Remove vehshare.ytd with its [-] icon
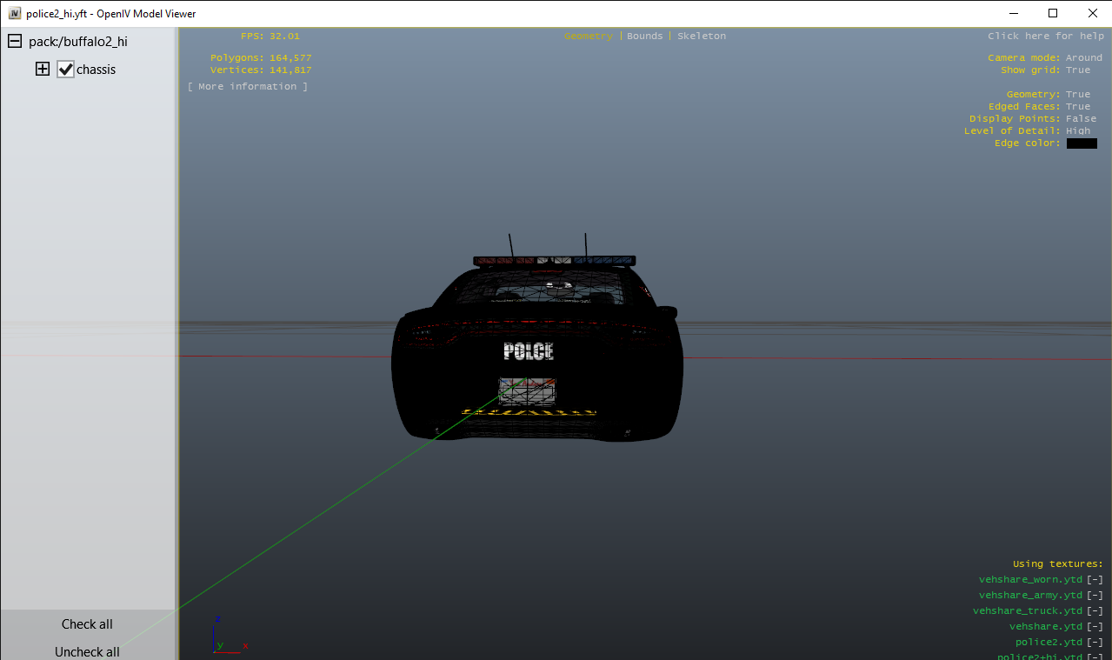 click(x=1095, y=627)
